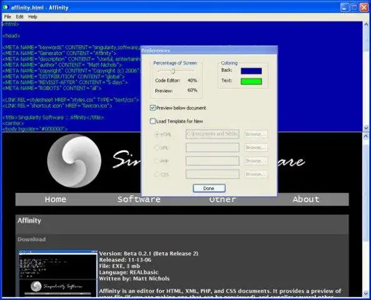Click the CSS template path field
The height and width of the screenshot is (300, 371).
[213, 174]
